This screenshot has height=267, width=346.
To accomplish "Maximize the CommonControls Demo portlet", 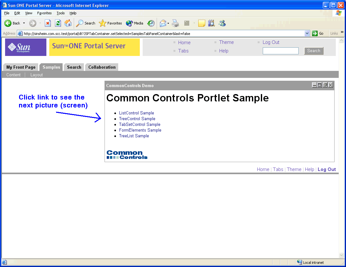I will point(320,85).
